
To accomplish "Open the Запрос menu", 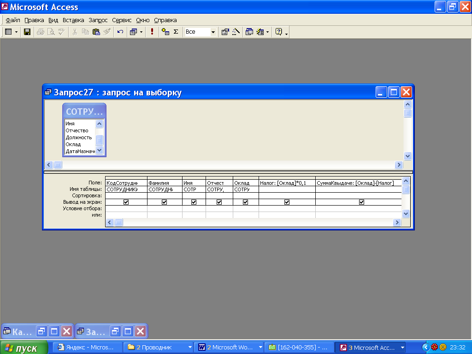I will pyautogui.click(x=98, y=20).
